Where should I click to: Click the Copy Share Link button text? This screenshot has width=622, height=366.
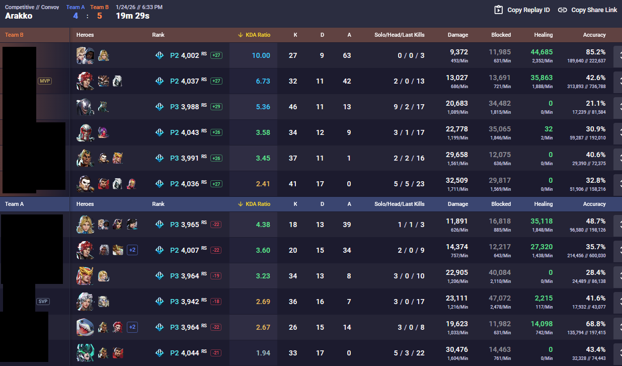pyautogui.click(x=594, y=10)
